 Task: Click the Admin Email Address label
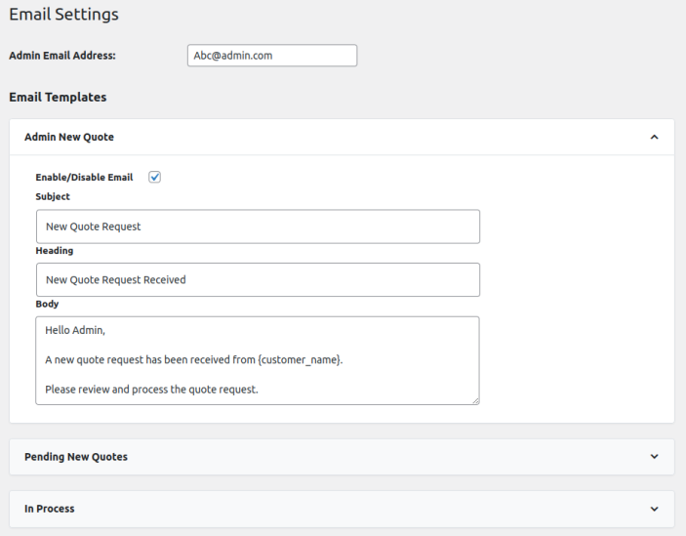coord(62,56)
